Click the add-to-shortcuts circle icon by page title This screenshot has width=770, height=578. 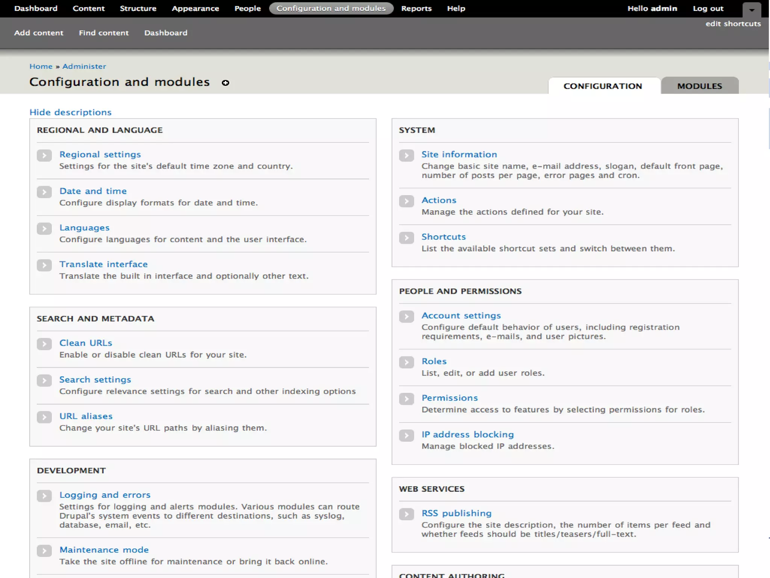coord(225,83)
